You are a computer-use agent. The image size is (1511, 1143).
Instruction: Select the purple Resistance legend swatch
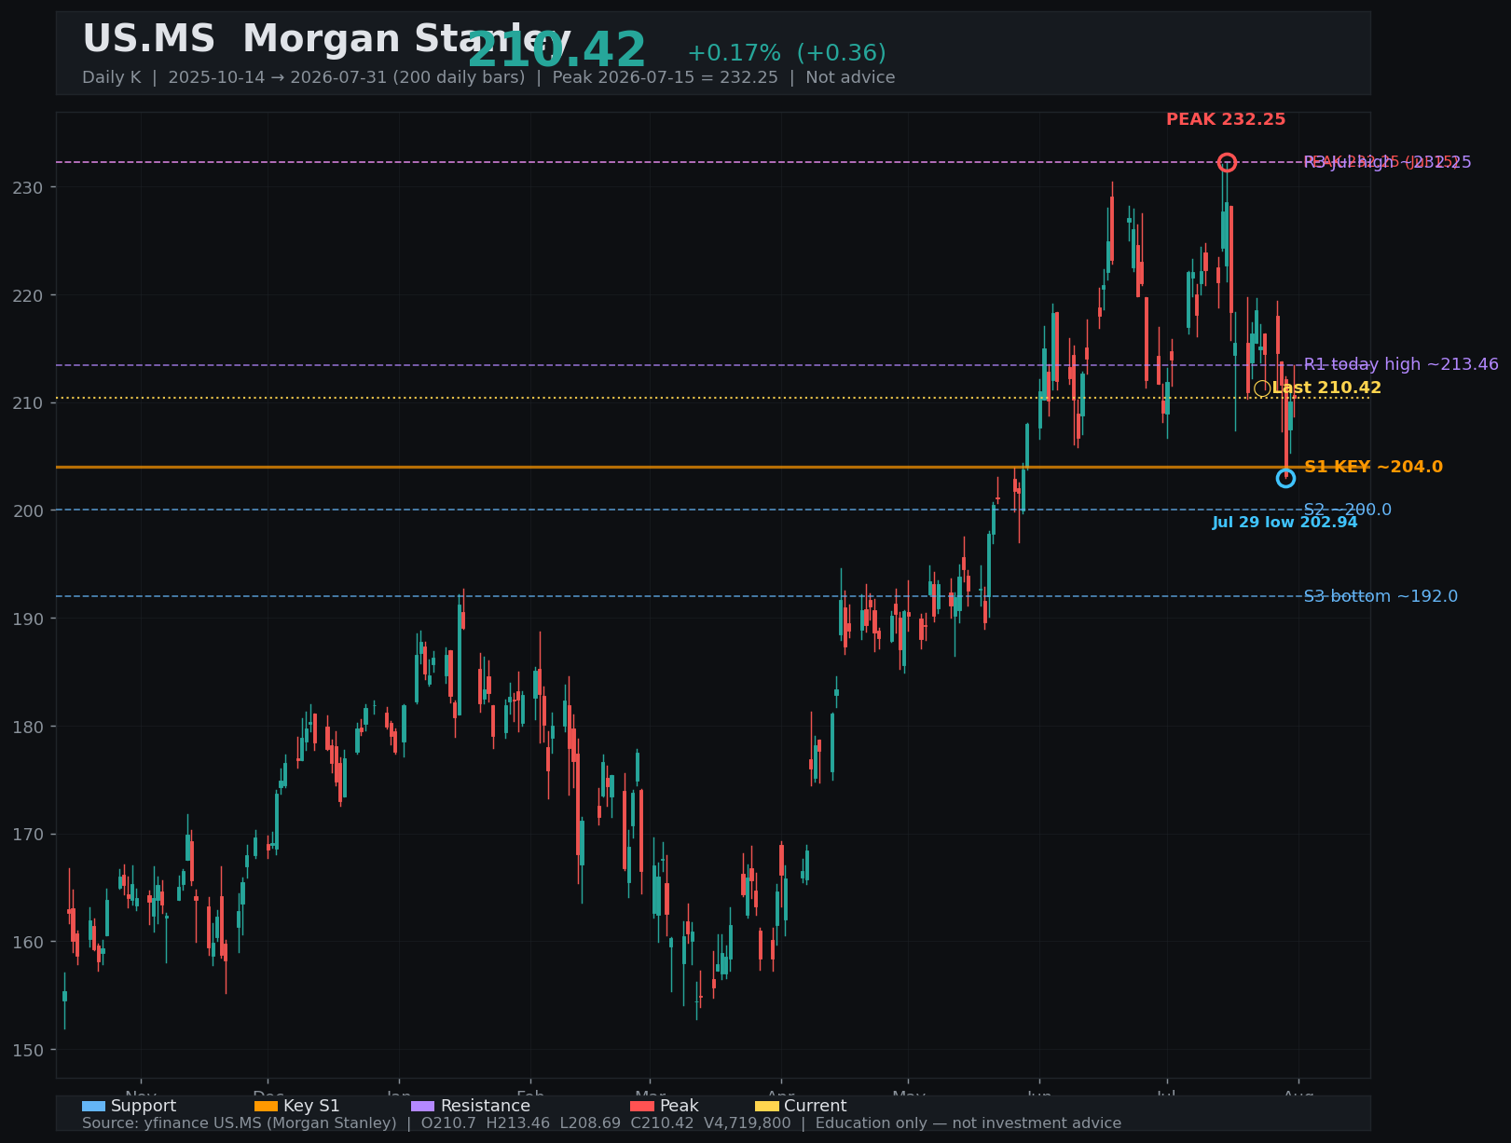coord(422,1107)
